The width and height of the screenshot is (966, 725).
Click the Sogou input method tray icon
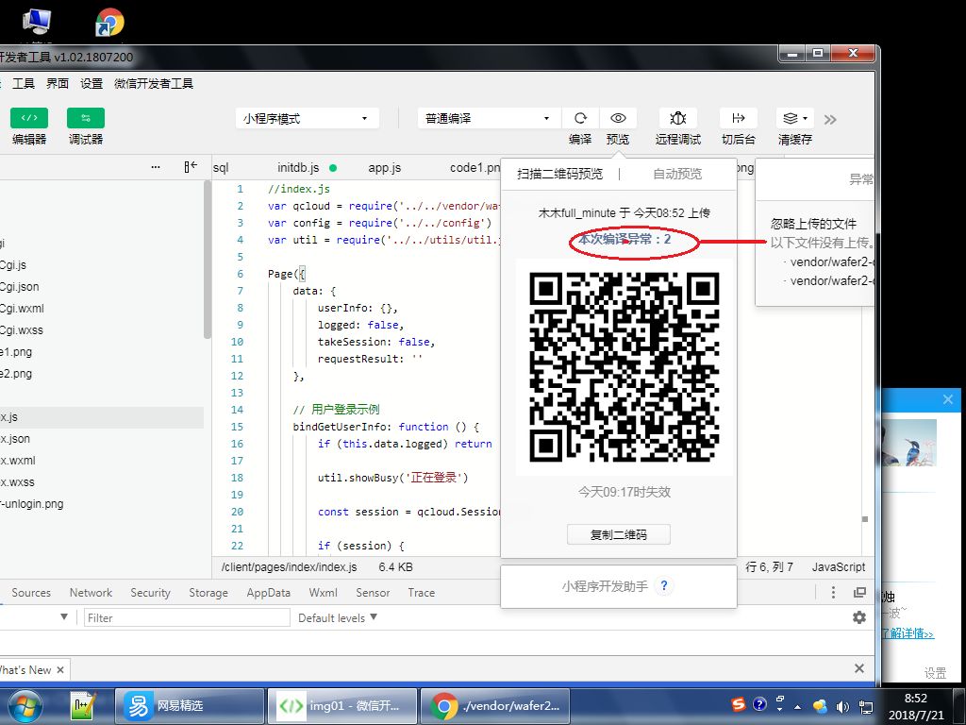pyautogui.click(x=738, y=704)
